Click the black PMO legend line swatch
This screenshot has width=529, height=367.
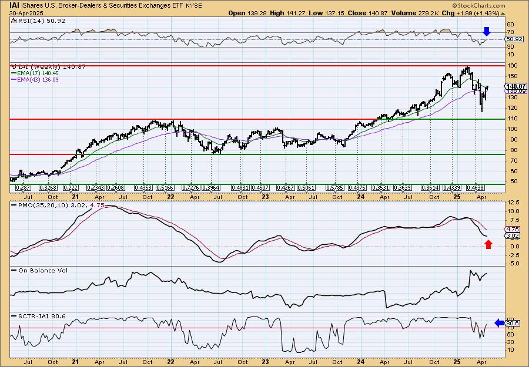14,205
